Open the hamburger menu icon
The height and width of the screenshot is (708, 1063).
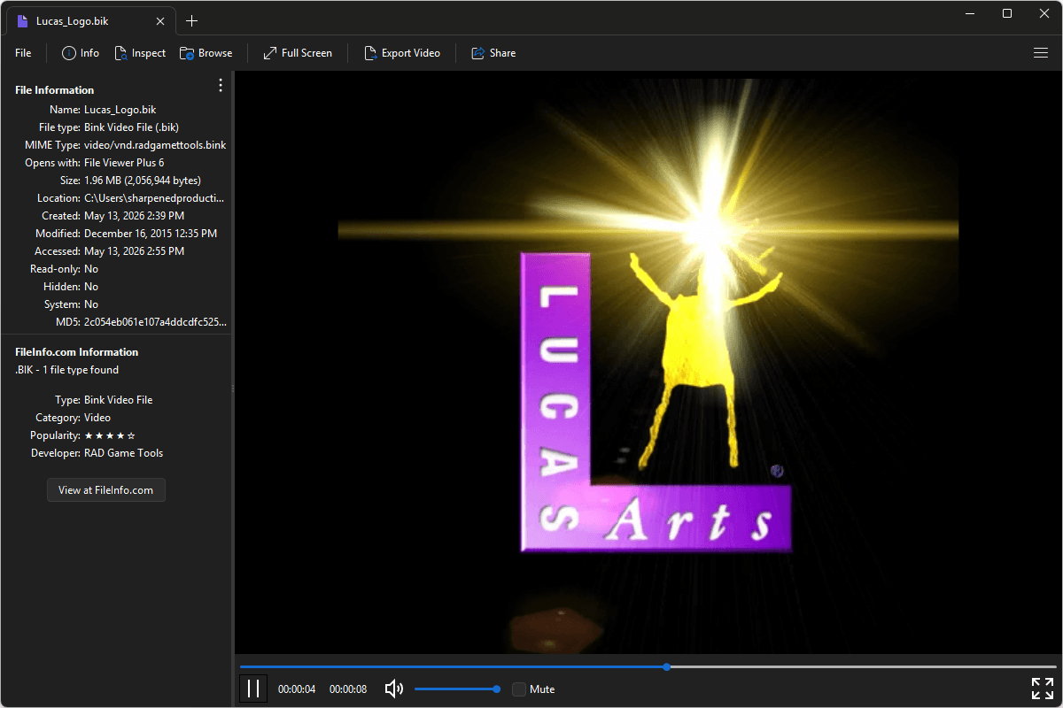pyautogui.click(x=1041, y=53)
